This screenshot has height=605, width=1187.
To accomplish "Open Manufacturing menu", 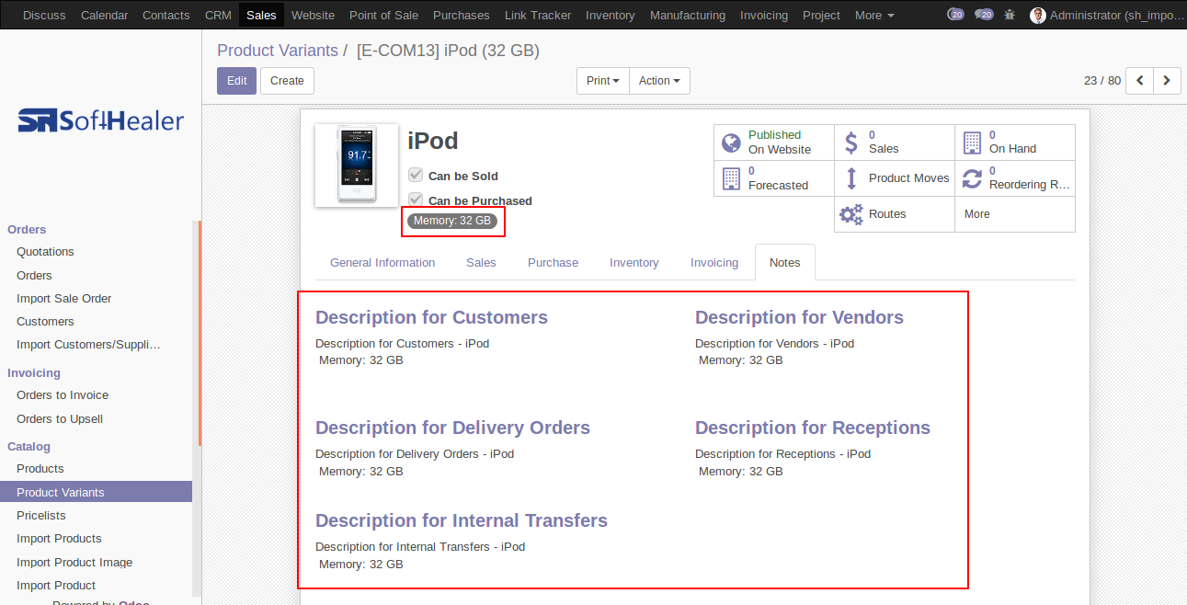I will pyautogui.click(x=688, y=15).
